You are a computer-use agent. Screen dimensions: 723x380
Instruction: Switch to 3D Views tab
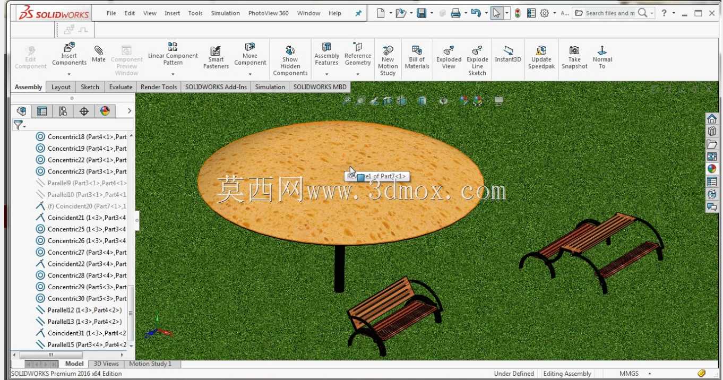point(106,364)
